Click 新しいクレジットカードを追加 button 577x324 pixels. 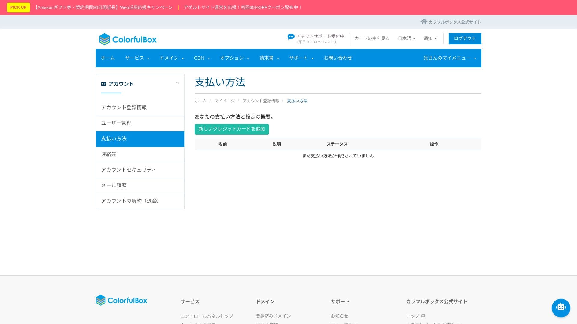point(232,129)
